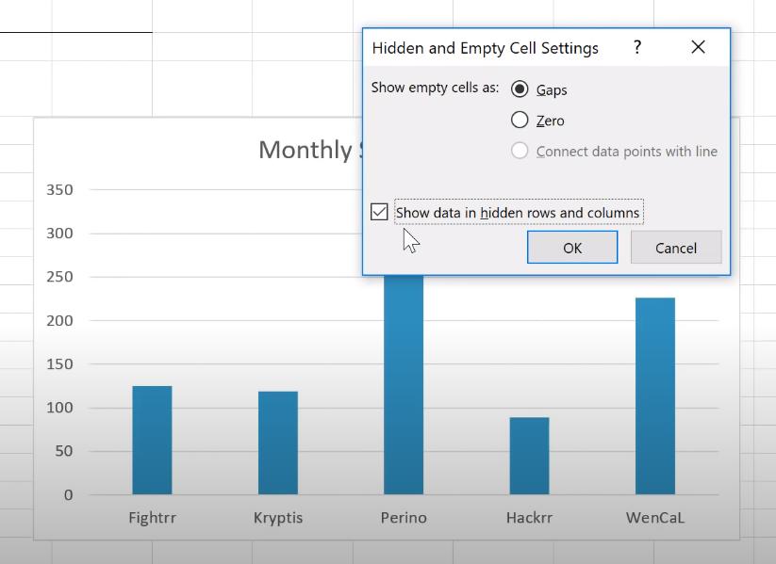The width and height of the screenshot is (776, 564).
Task: Select the Perino bar in chart
Action: (404, 384)
